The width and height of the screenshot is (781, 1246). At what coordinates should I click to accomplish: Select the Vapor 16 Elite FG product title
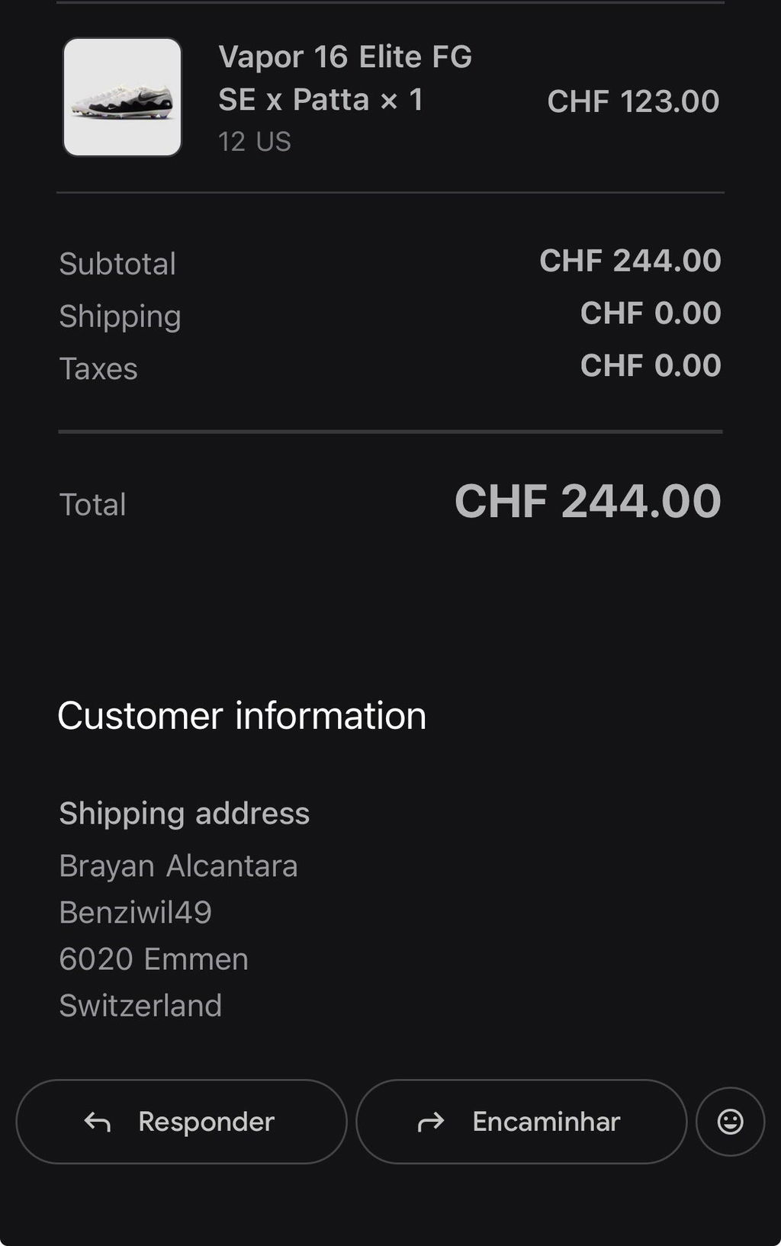click(345, 78)
